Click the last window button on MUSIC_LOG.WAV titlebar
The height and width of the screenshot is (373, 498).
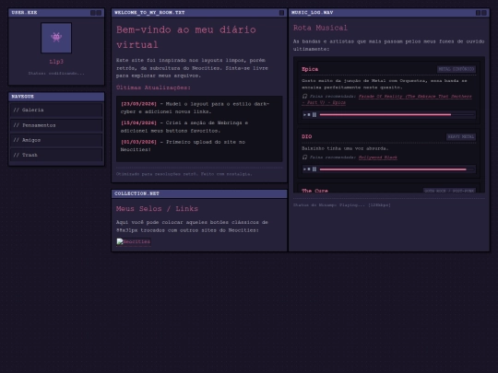pos(484,13)
